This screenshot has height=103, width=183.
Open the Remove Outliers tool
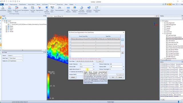pos(9,9)
